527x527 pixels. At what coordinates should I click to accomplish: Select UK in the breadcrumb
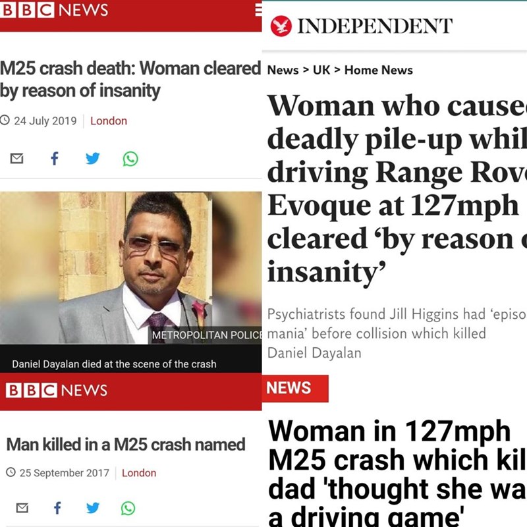tap(321, 70)
